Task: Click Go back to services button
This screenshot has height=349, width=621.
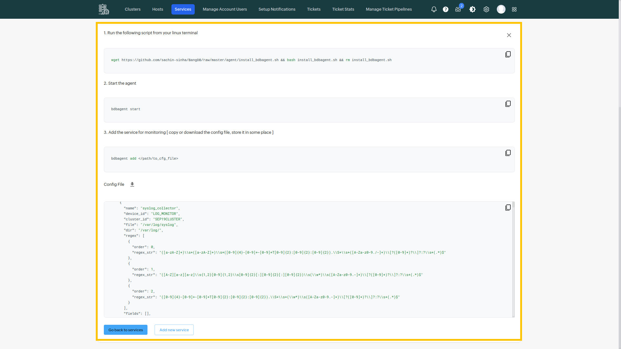Action: pos(125,330)
